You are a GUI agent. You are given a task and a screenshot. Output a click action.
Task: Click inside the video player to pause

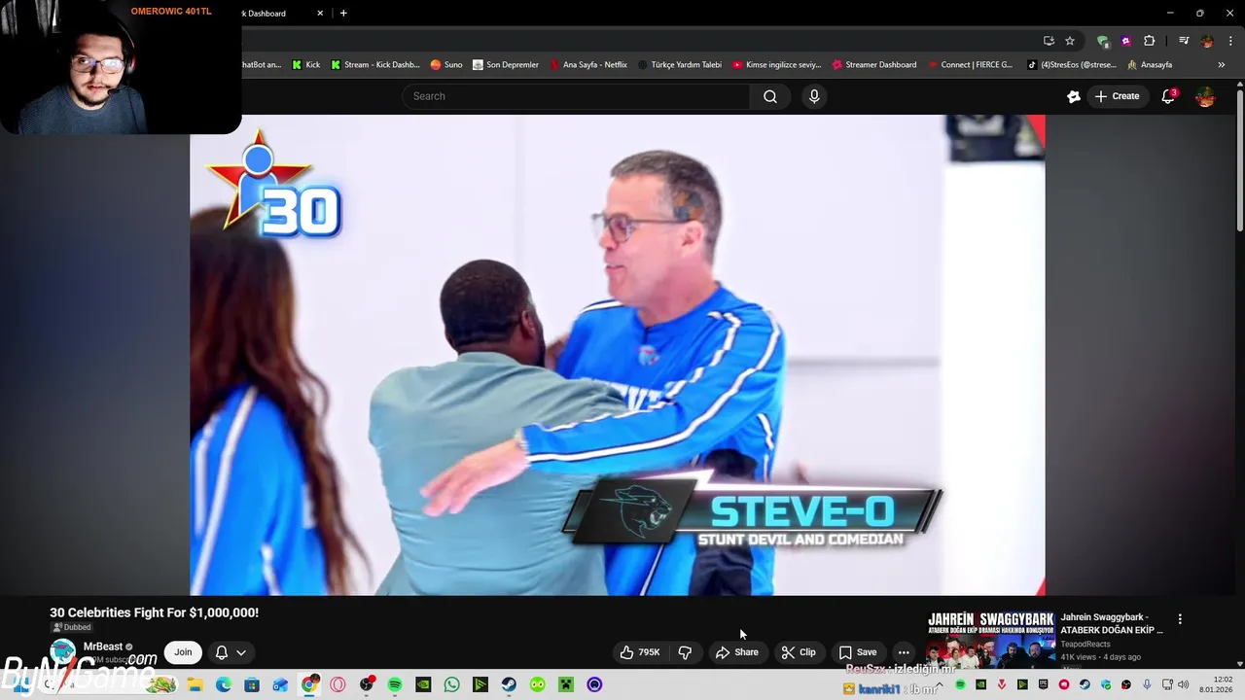point(617,355)
